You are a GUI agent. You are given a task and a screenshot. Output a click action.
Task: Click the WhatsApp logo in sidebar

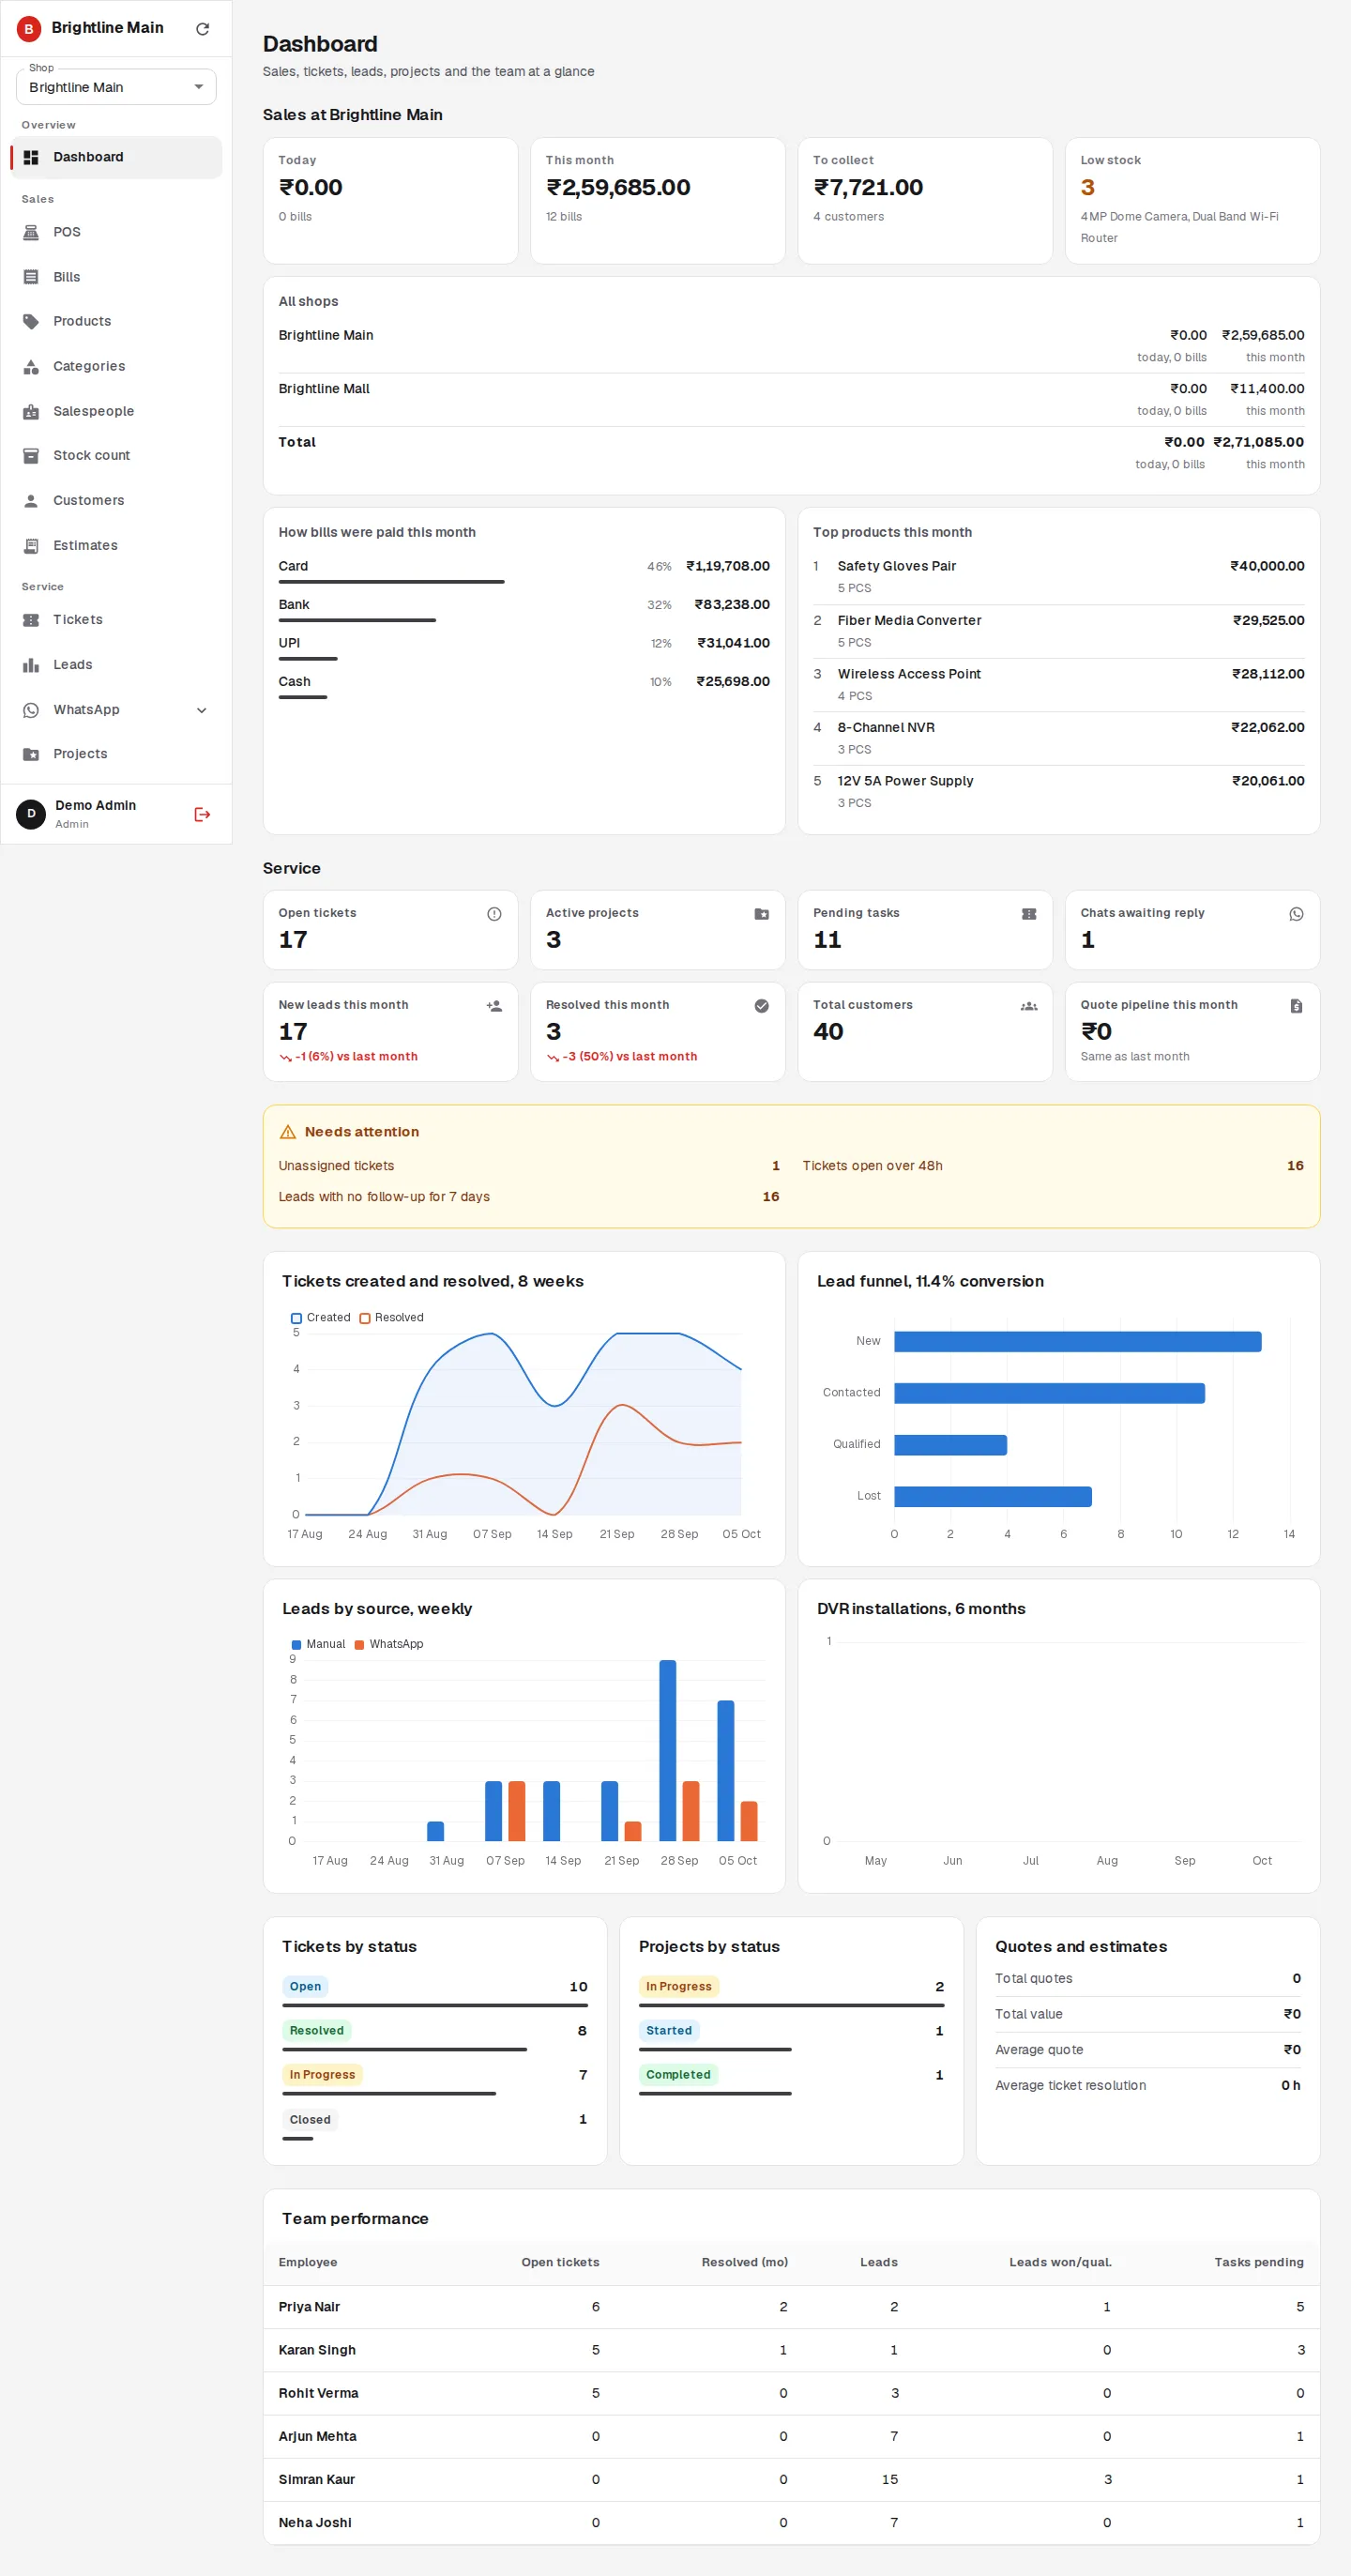click(x=31, y=710)
